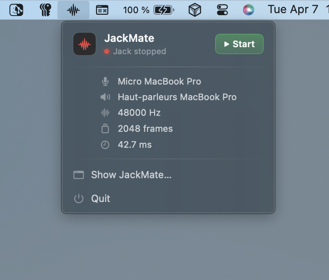329x280 pixels.
Task: Open macOS Control Center toggles icon
Action: [222, 10]
